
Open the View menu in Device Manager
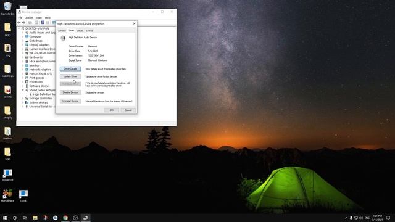(x=39, y=18)
